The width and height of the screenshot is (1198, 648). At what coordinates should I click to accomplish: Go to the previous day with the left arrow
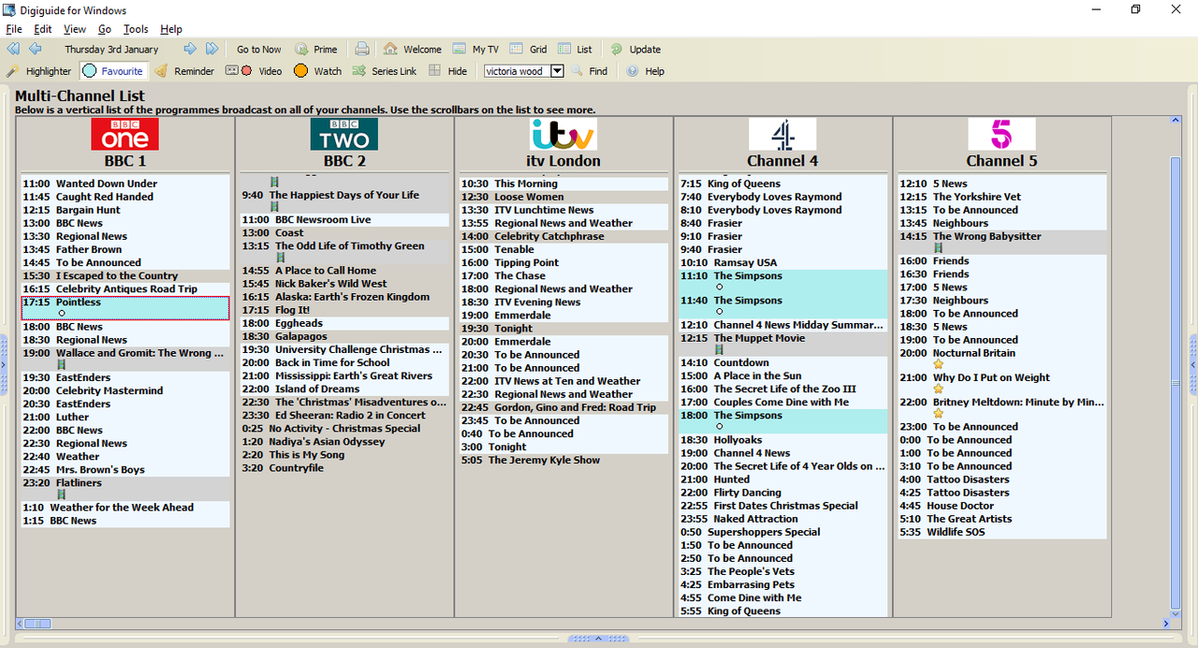coord(35,49)
